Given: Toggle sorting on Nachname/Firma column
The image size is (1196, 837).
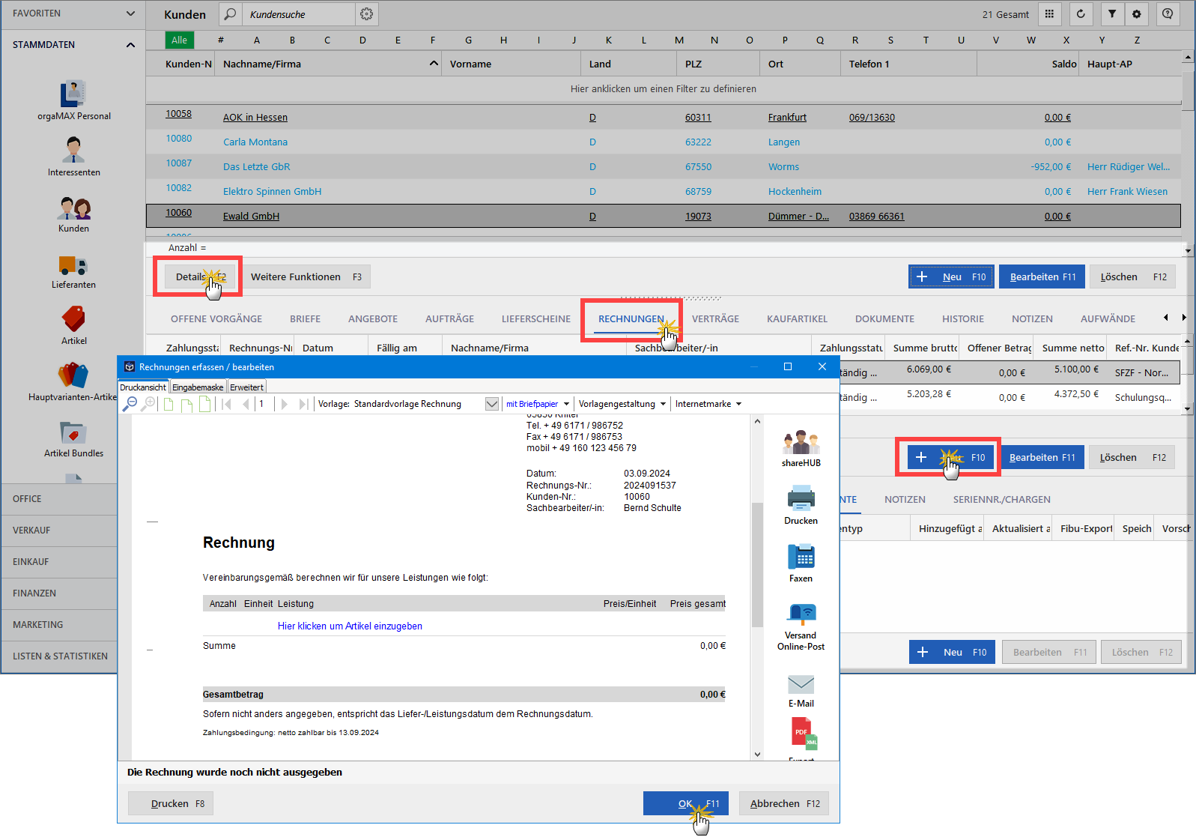Looking at the screenshot, I should (x=330, y=64).
